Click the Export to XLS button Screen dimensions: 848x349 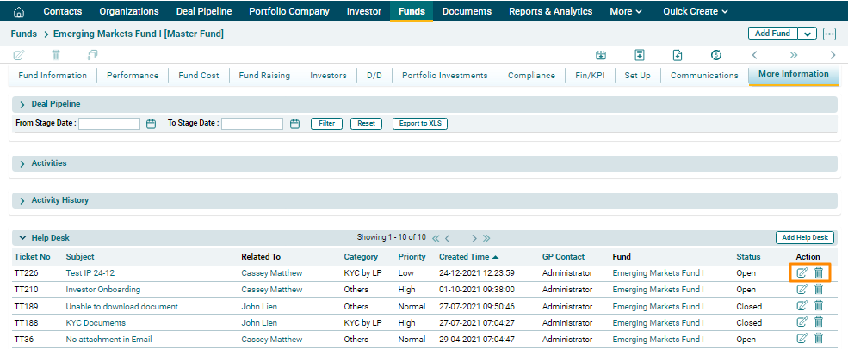pos(419,124)
